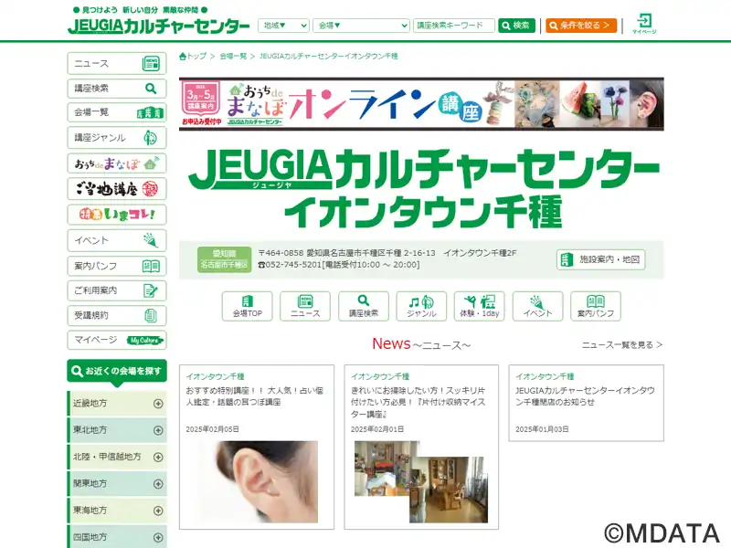Open the 地域 region dropdown
The width and height of the screenshot is (731, 548).
(283, 26)
